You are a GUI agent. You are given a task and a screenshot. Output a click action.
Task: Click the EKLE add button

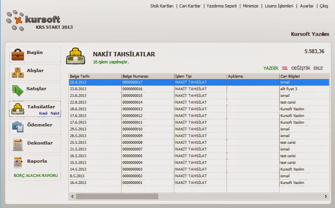(x=318, y=68)
